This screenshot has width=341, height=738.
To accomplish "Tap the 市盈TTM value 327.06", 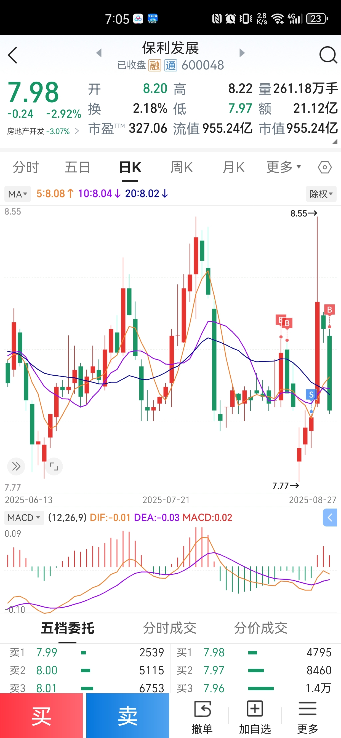I will [x=148, y=128].
